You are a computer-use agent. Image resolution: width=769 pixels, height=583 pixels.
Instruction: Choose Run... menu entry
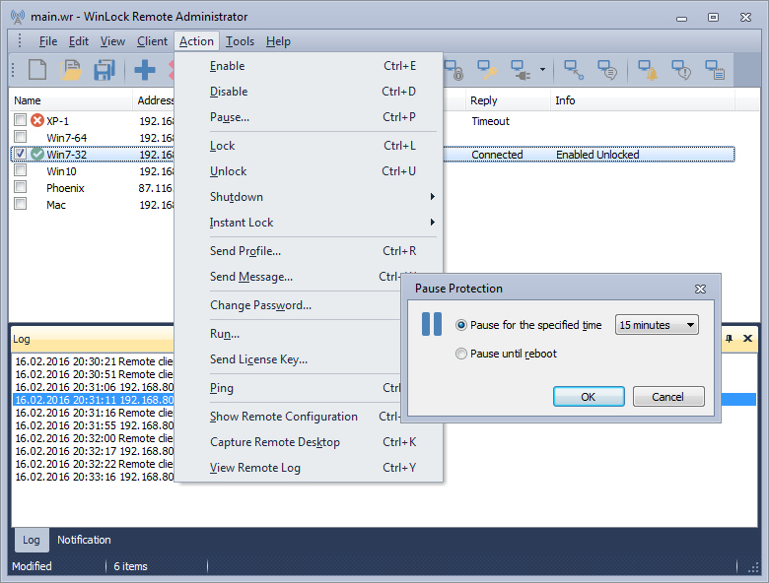(x=288, y=334)
